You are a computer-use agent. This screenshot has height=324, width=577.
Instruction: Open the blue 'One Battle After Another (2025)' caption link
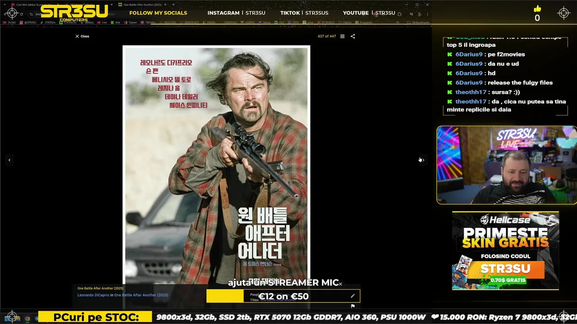click(x=141, y=295)
